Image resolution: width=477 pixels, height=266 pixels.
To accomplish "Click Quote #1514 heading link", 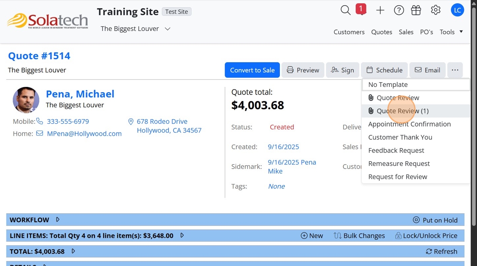I will (39, 56).
